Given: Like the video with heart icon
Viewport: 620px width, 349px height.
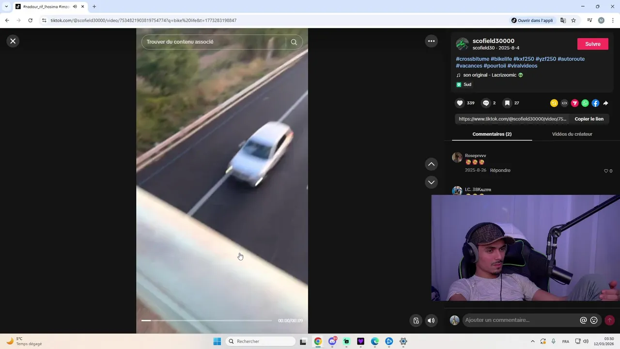Looking at the screenshot, I should tap(460, 103).
